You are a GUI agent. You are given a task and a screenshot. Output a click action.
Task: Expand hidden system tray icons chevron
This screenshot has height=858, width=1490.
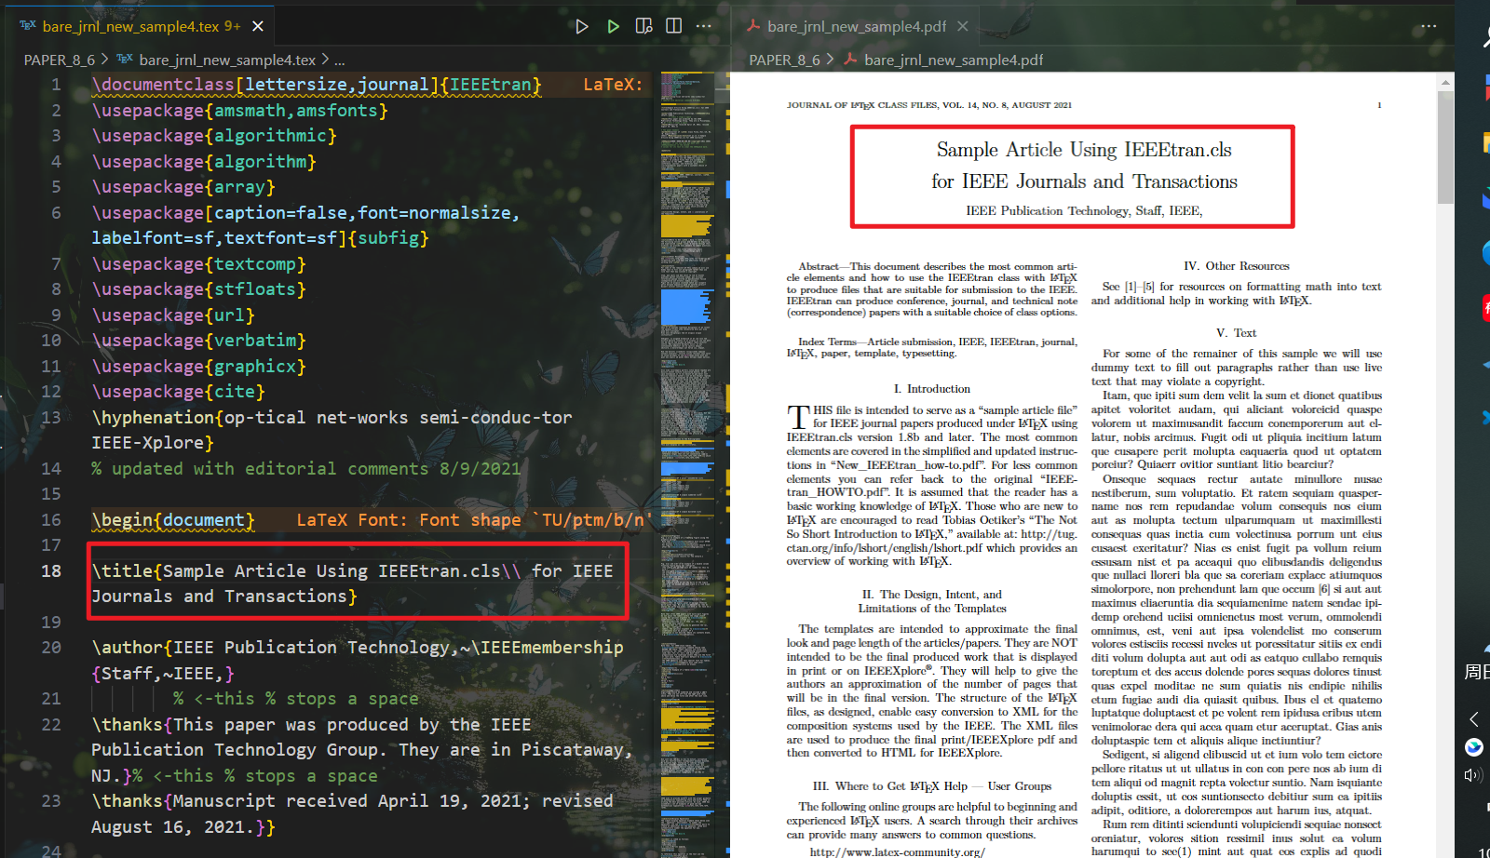[1474, 718]
